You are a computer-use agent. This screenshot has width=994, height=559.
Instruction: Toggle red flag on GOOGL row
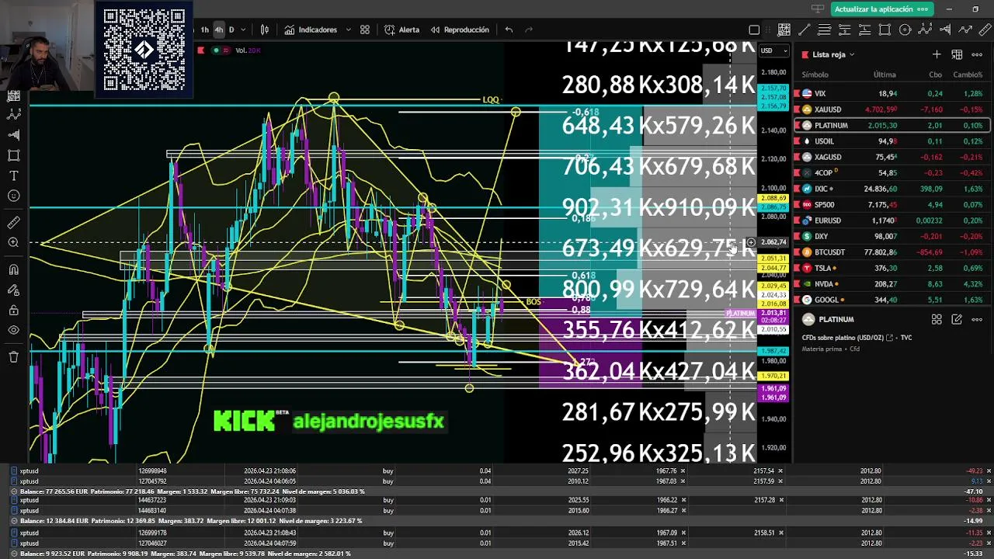point(797,300)
